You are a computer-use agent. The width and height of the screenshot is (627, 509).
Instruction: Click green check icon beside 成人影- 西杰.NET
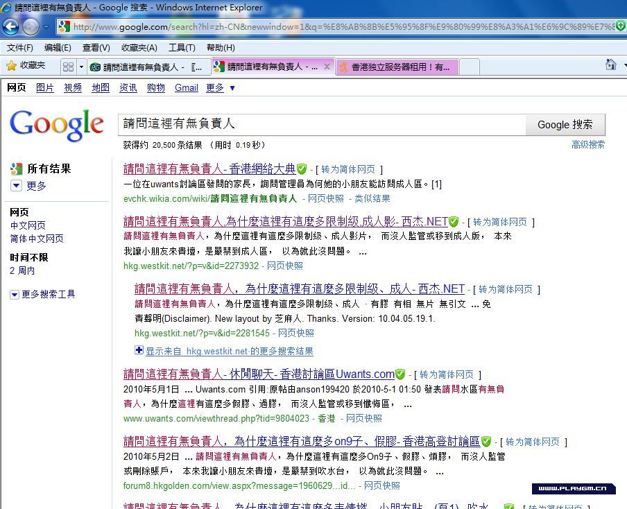coord(454,221)
